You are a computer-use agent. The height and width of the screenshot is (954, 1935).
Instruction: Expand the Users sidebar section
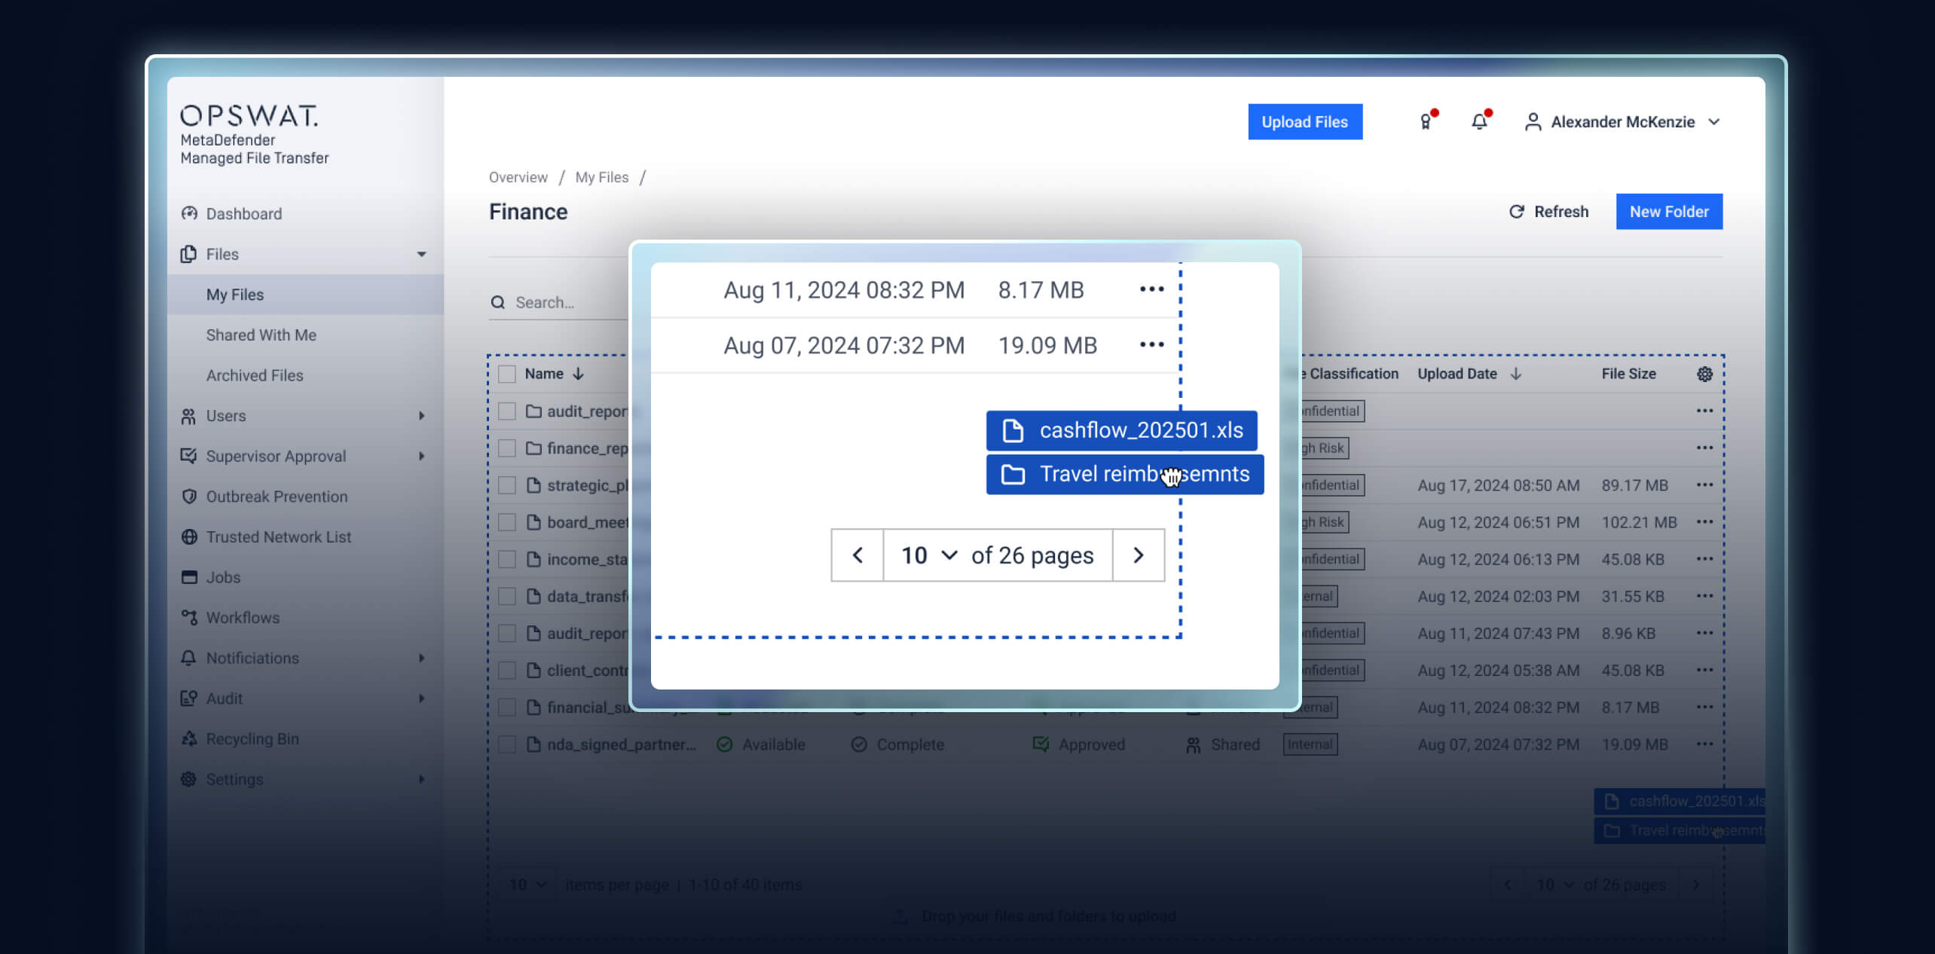click(421, 415)
